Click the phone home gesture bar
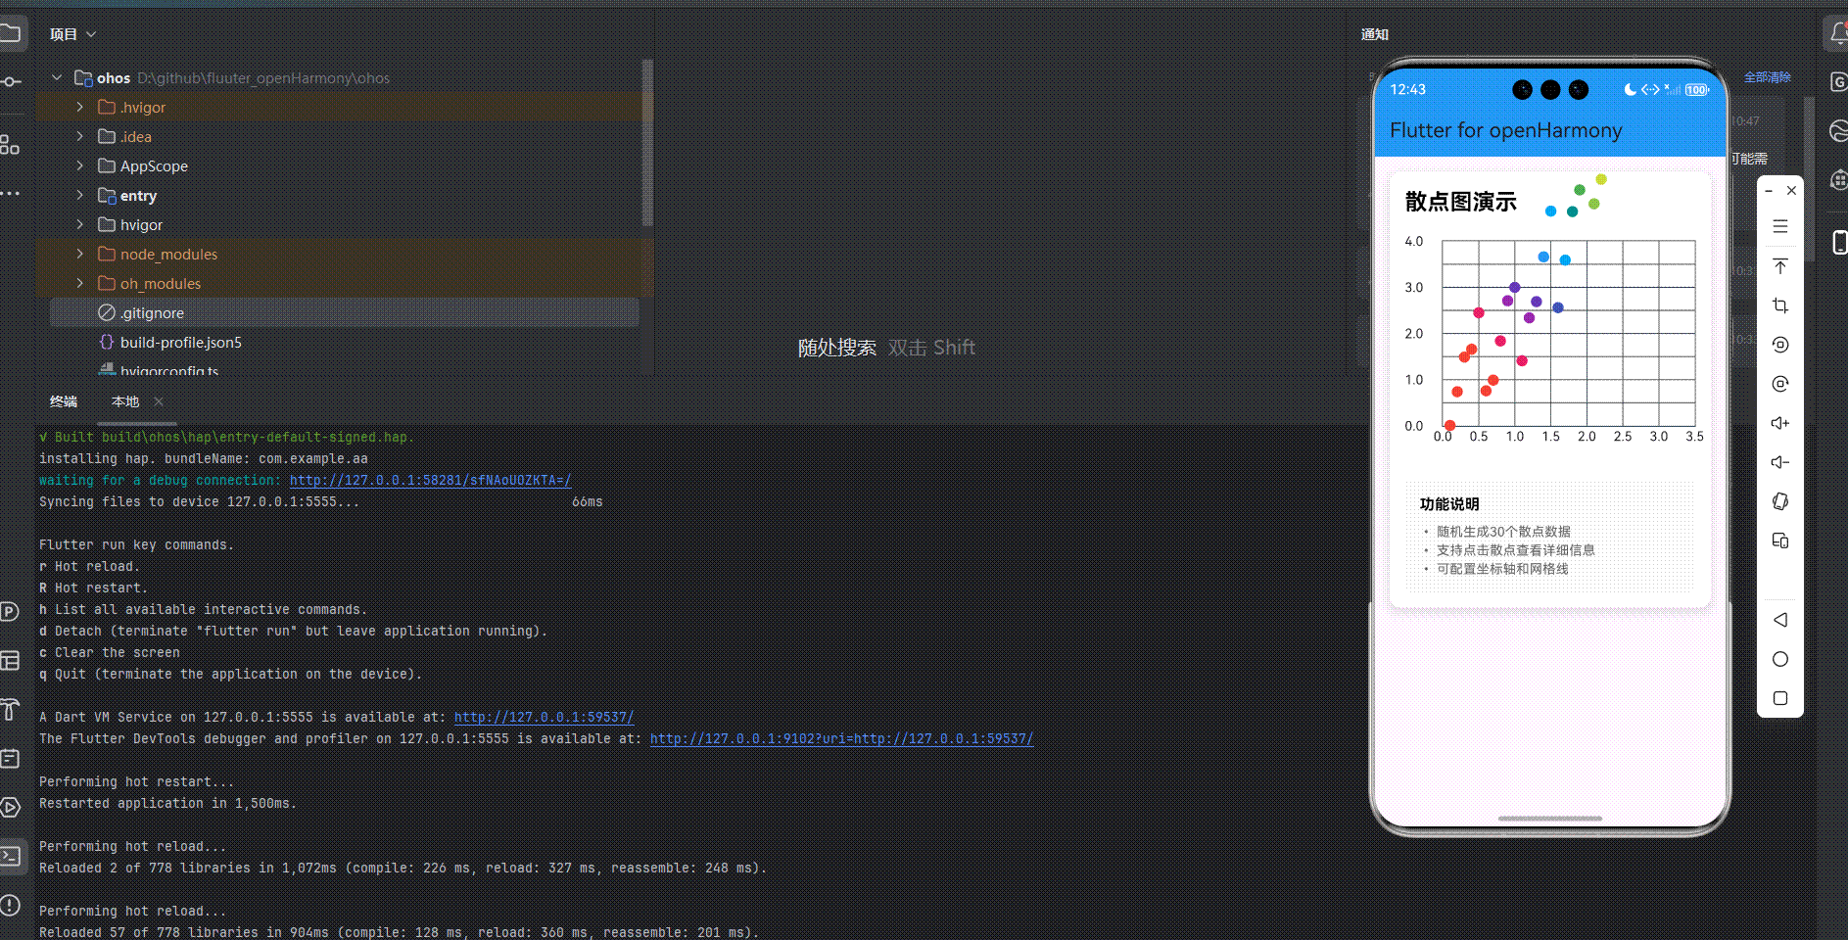The image size is (1848, 940). (x=1549, y=819)
